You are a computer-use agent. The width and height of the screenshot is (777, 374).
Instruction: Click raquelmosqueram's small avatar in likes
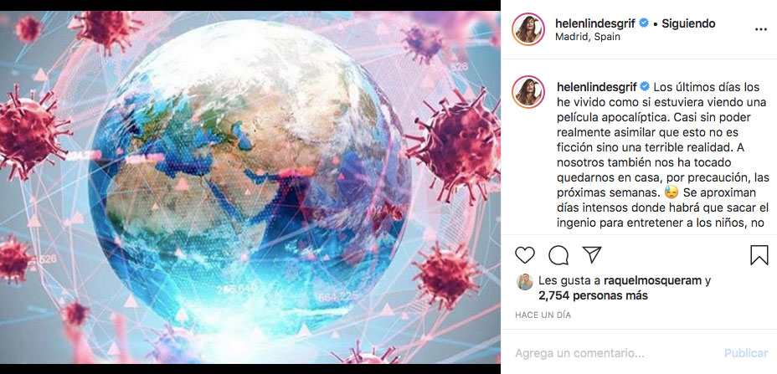[x=524, y=282]
